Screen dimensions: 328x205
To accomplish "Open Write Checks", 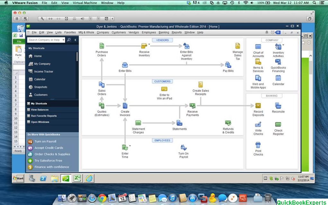I will [258, 124].
